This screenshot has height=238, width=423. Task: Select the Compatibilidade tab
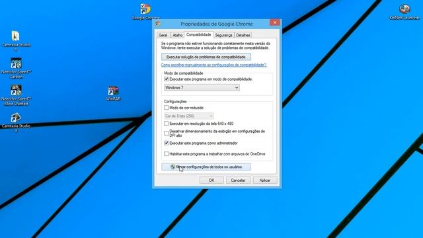click(x=199, y=34)
